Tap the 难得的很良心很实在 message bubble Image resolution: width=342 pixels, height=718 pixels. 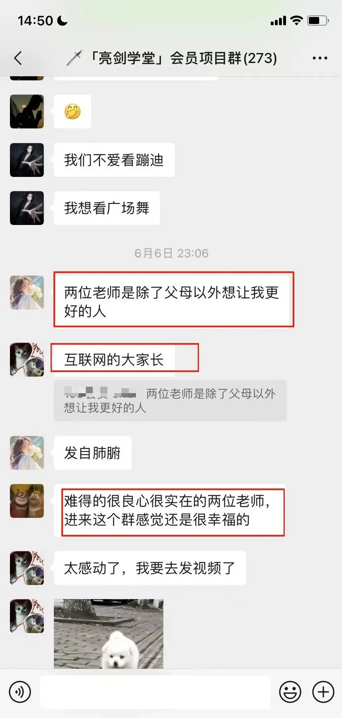pyautogui.click(x=170, y=510)
